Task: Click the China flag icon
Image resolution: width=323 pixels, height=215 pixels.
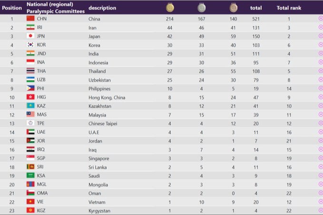Action: [x=30, y=19]
